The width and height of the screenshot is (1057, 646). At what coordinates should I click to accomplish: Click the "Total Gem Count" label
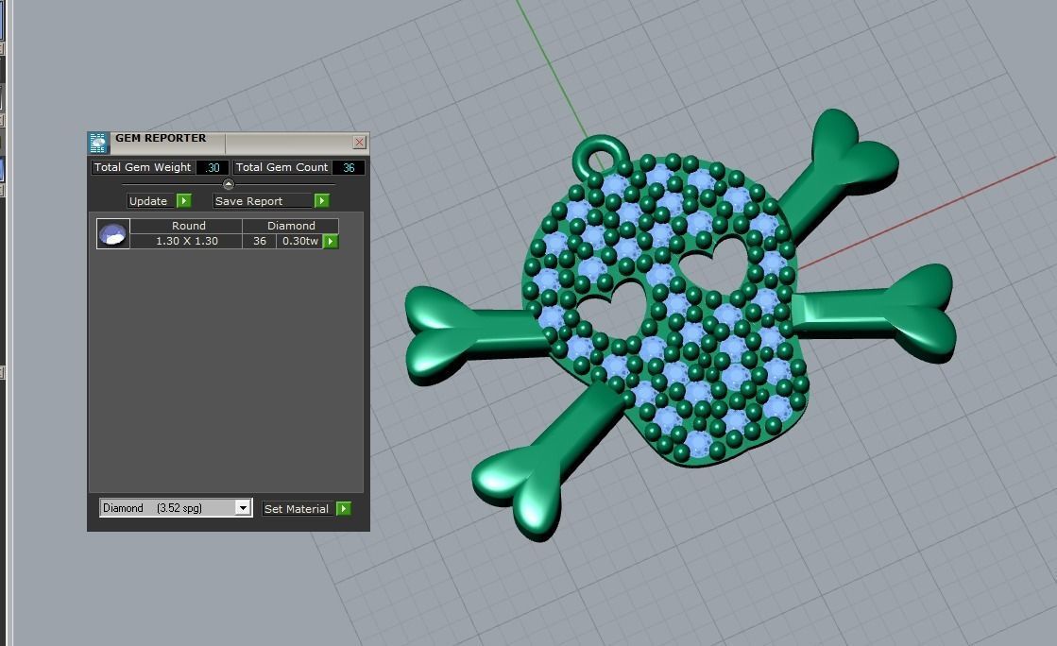281,167
